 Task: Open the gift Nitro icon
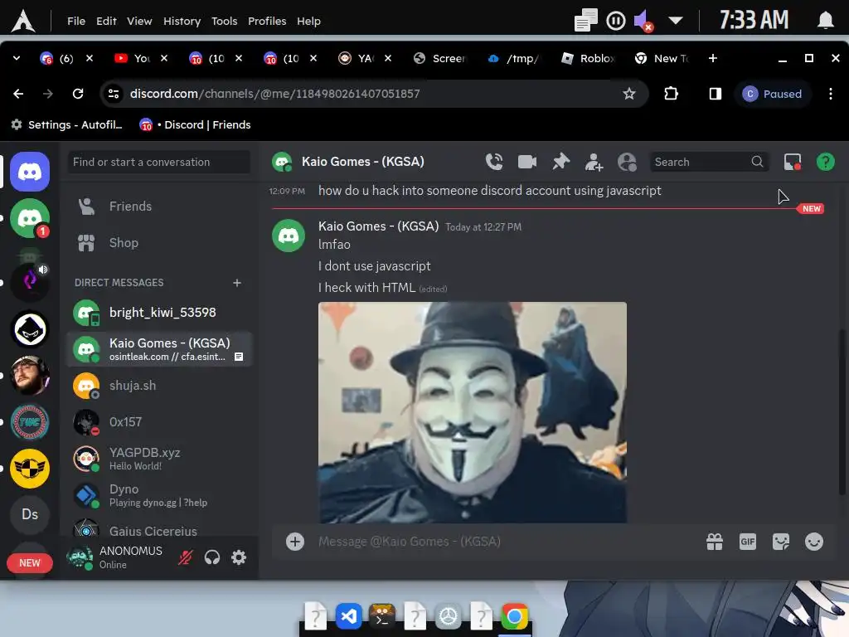click(x=715, y=541)
